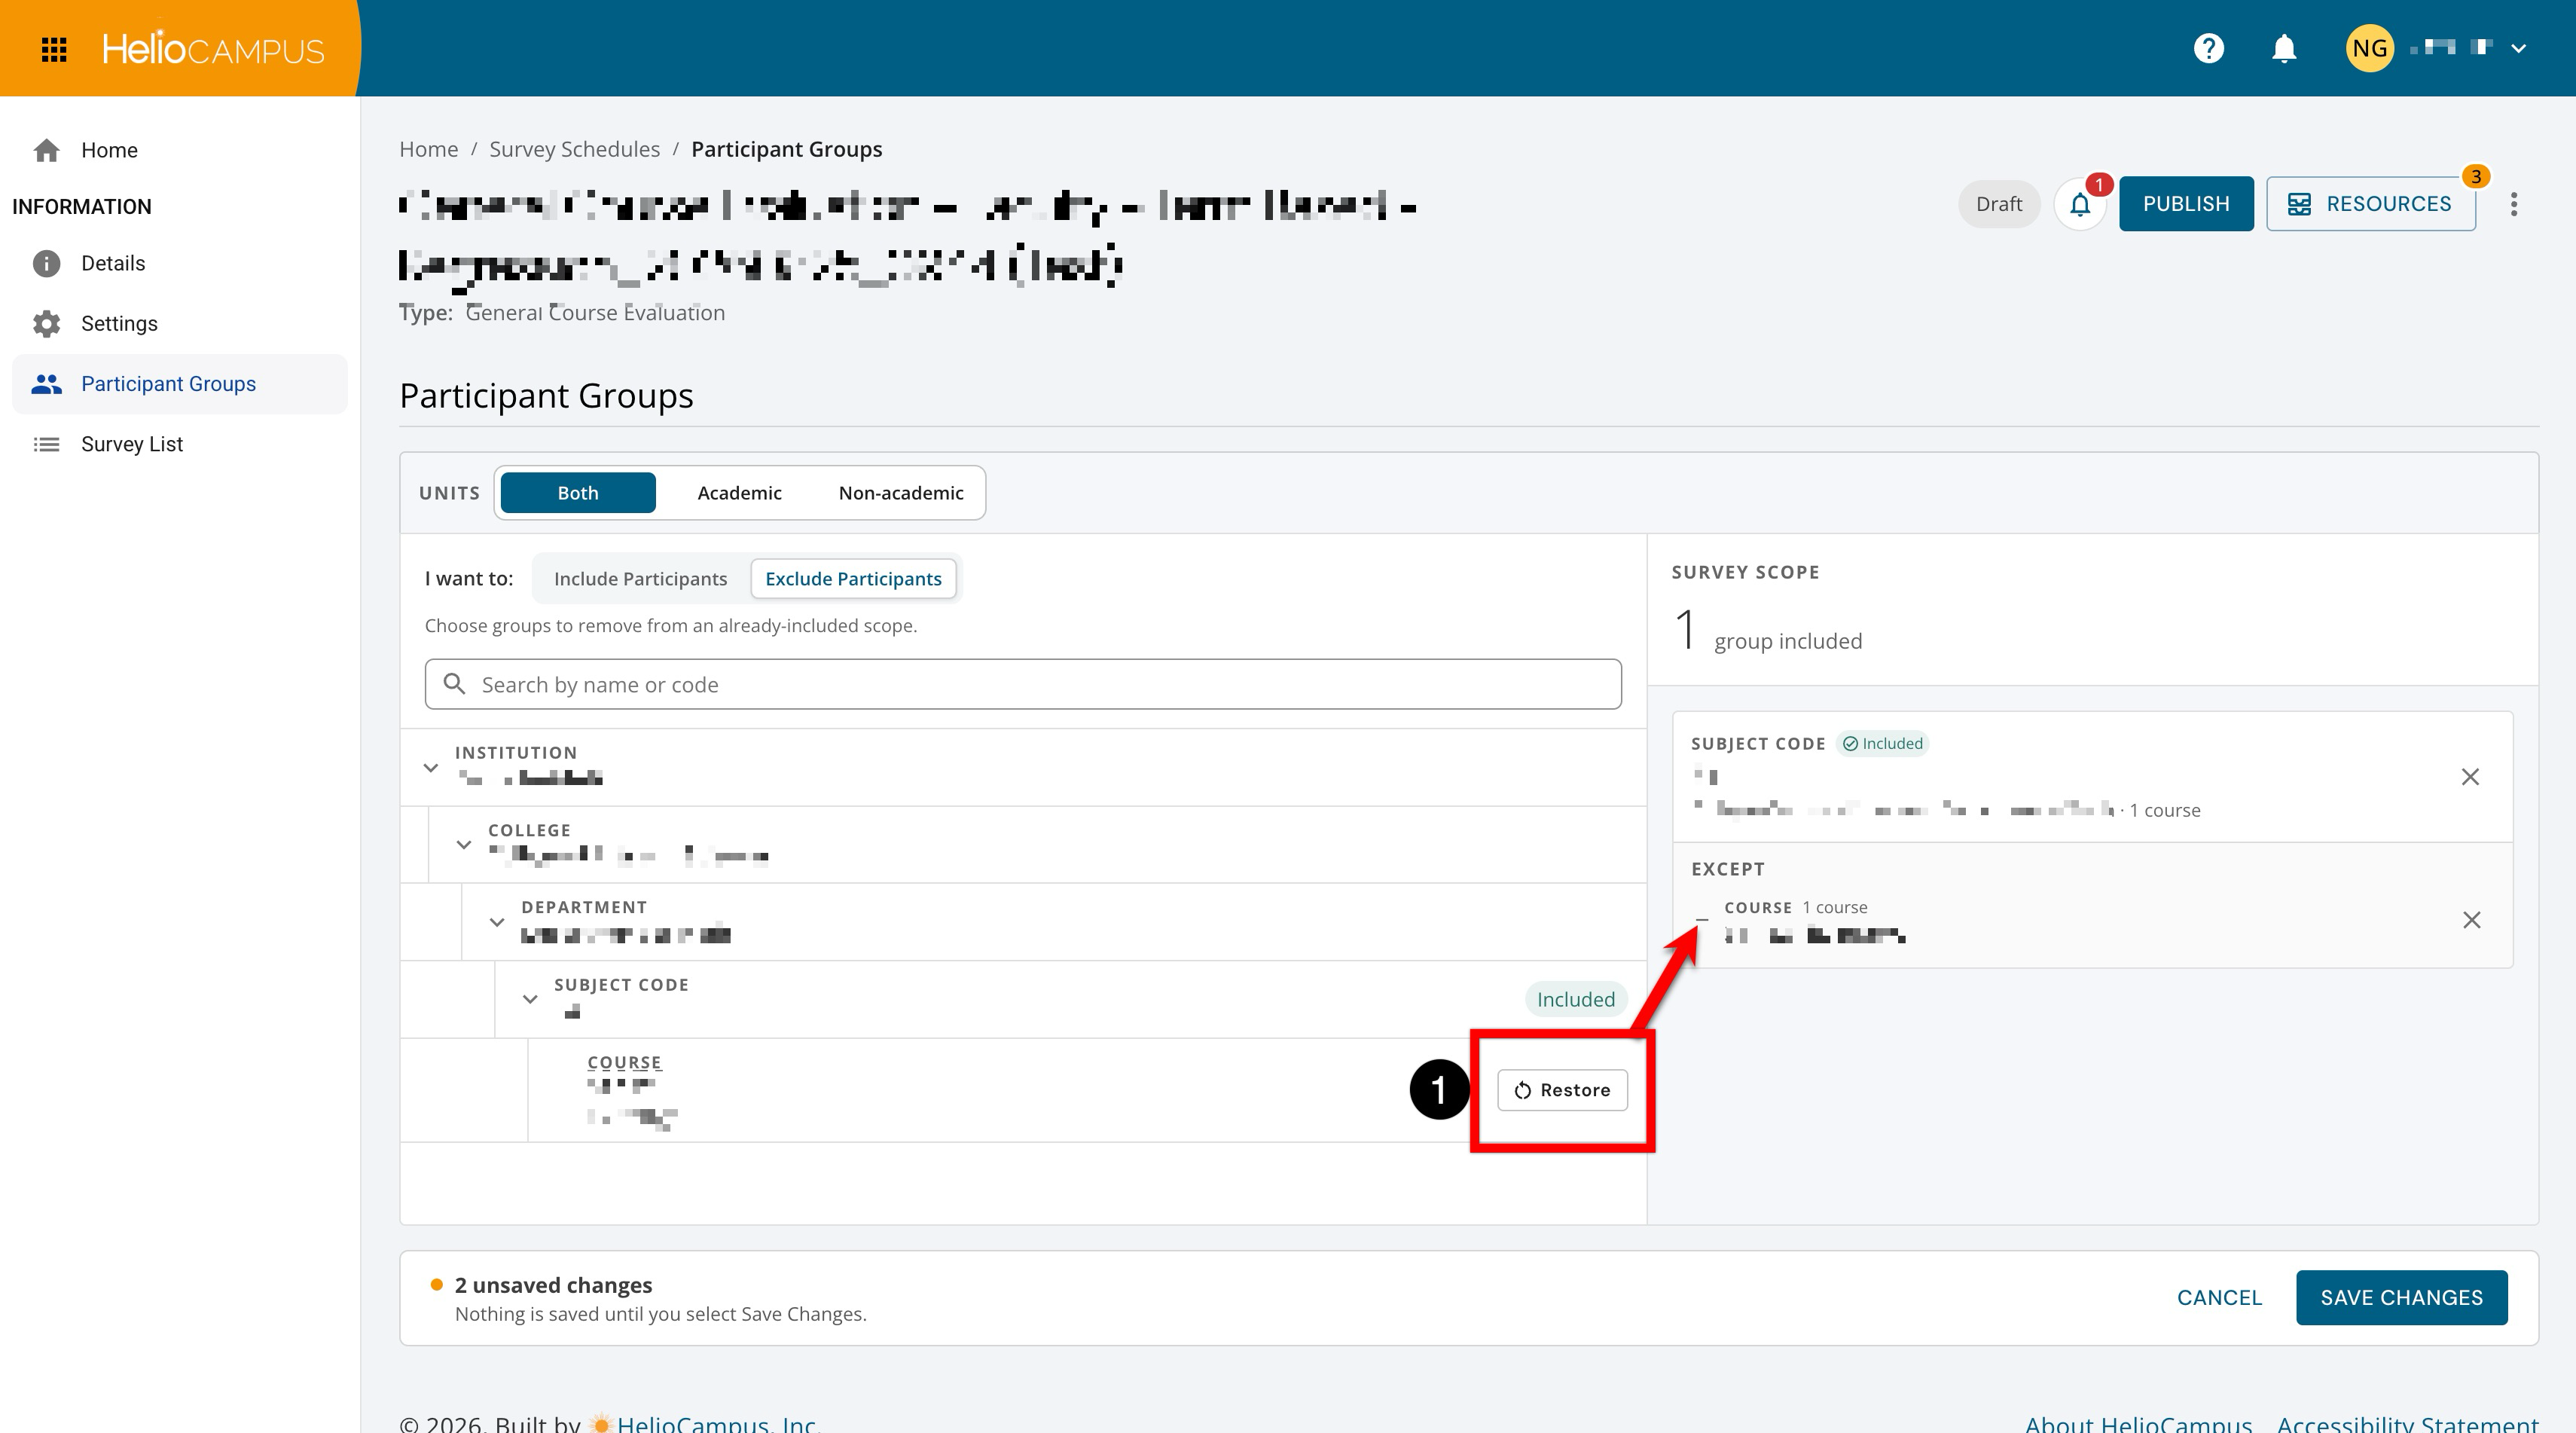
Task: Open the three-dot more options menu
Action: (2514, 204)
